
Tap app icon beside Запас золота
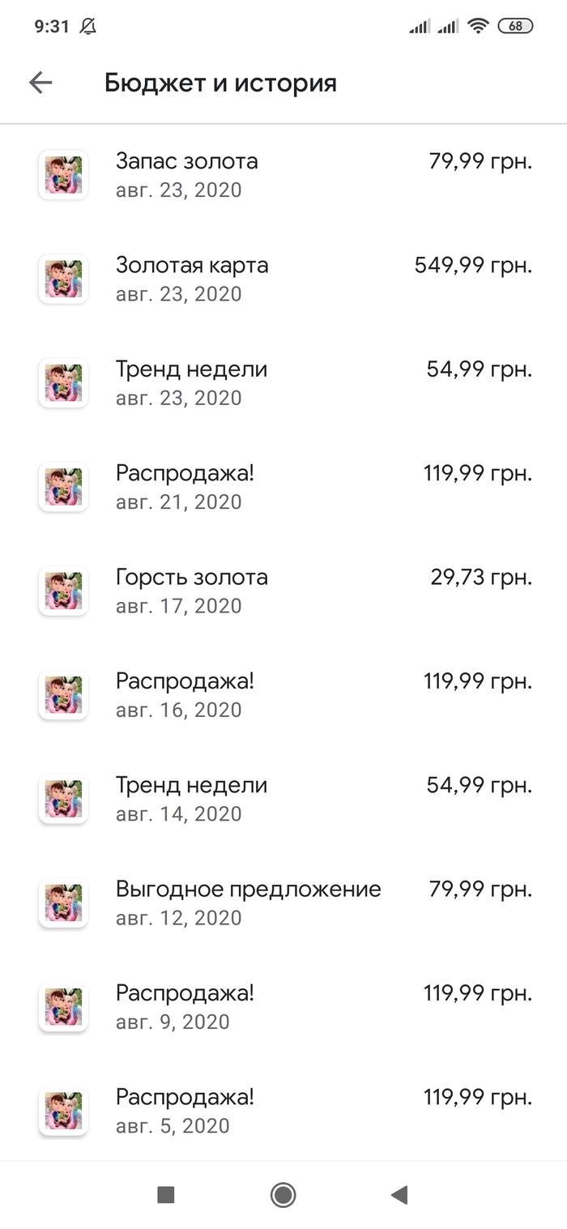pyautogui.click(x=63, y=175)
